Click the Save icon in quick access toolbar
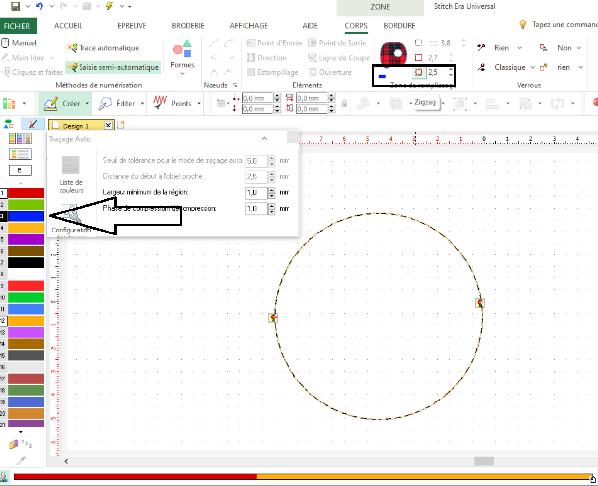 click(15, 6)
